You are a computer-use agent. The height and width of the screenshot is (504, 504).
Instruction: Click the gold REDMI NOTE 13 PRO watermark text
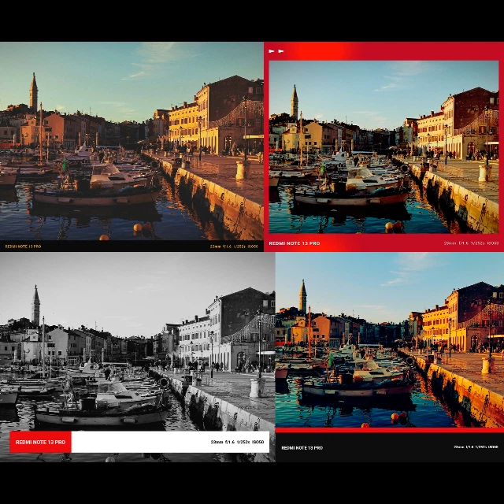[x=23, y=246]
